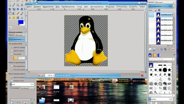
Task: Click the canvas navigation cross icon
Action: pyautogui.click(x=146, y=72)
